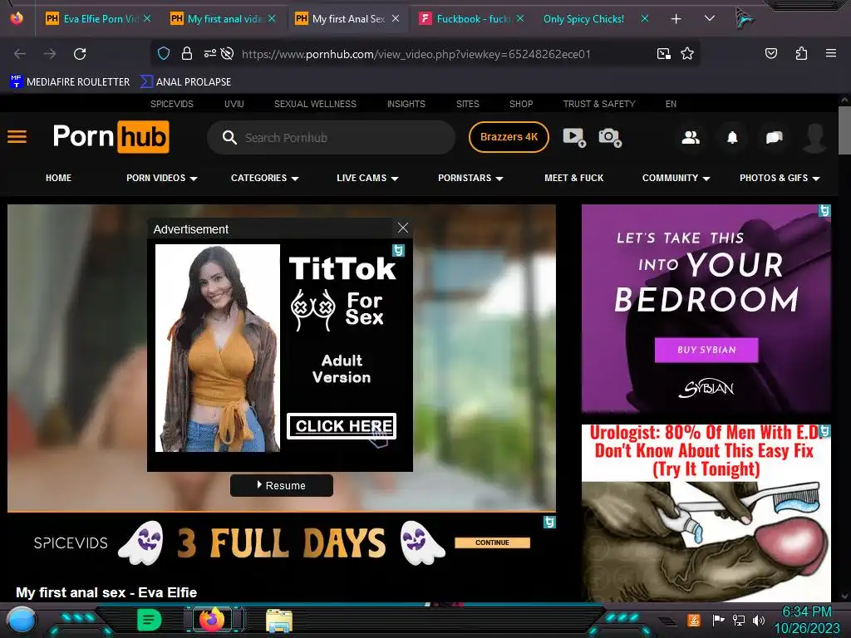Open the INSIGHTS top link
The width and height of the screenshot is (851, 638).
click(406, 104)
